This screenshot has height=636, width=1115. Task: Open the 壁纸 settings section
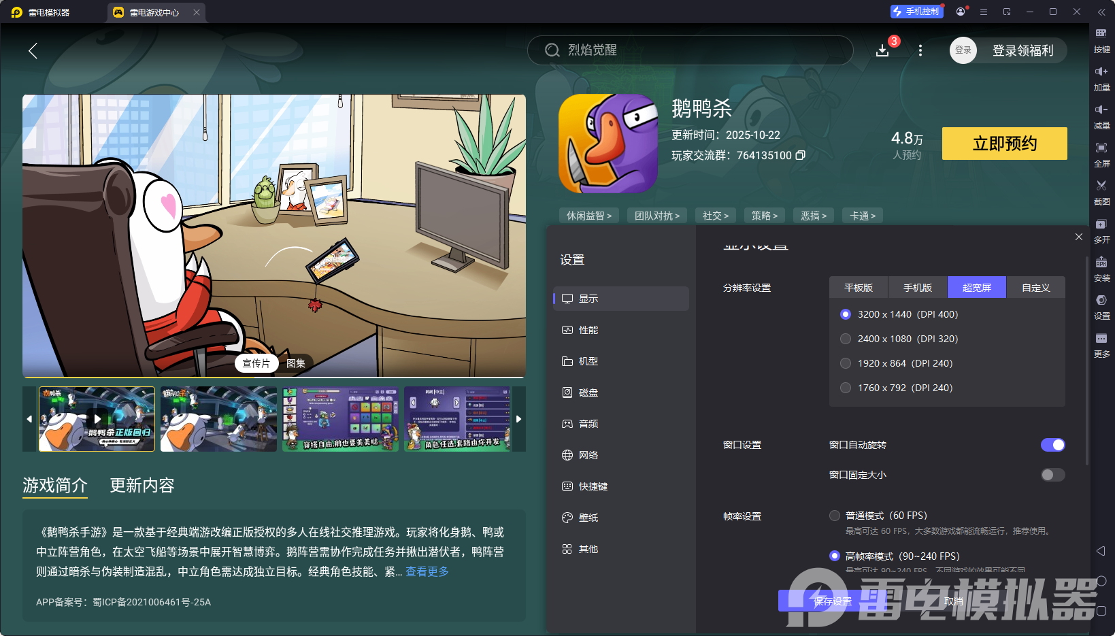point(621,518)
